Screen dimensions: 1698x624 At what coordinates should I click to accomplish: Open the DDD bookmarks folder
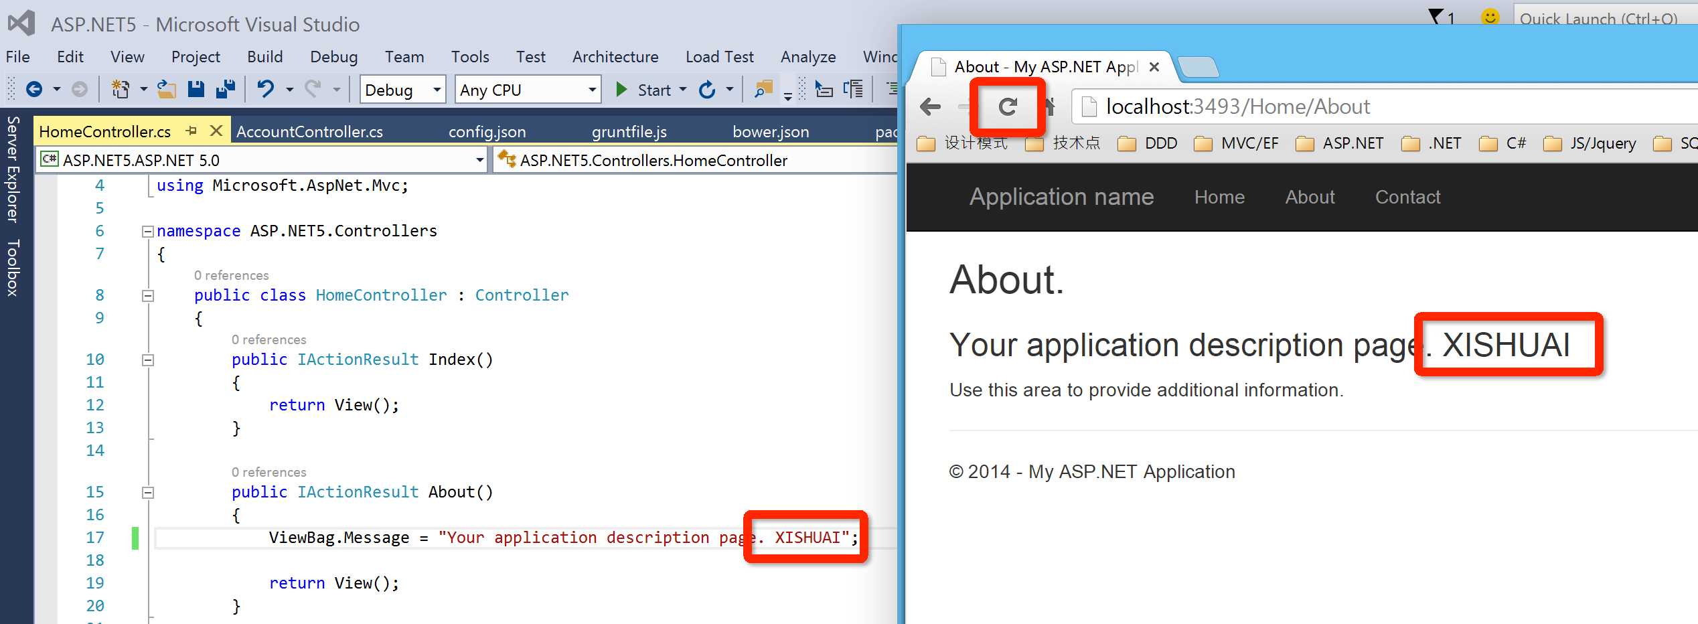1148,143
